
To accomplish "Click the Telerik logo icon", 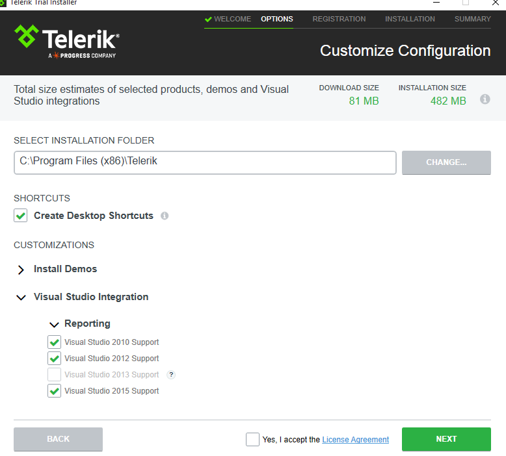I will tap(26, 36).
